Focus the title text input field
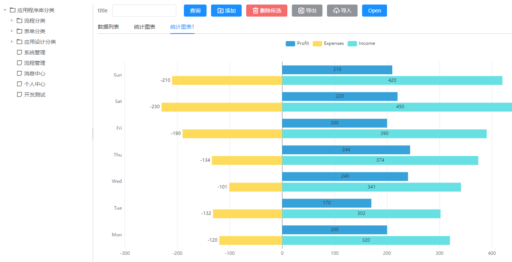The height and width of the screenshot is (262, 512). 144,11
